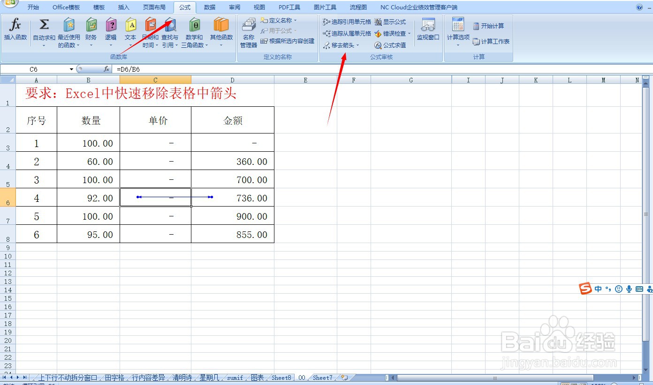Click the 自动求和 sigma icon
Image resolution: width=653 pixels, height=385 pixels.
pyautogui.click(x=44, y=24)
